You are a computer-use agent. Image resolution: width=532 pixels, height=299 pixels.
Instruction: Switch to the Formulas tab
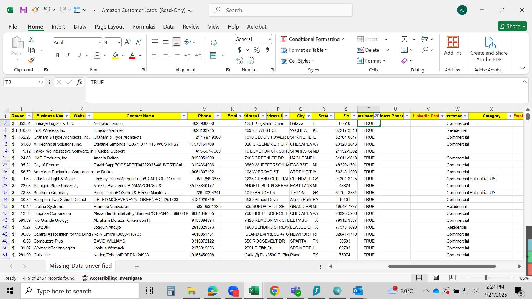144,27
